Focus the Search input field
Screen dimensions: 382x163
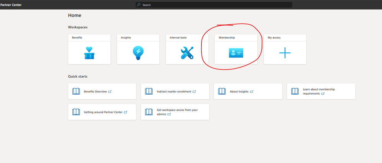pyautogui.click(x=214, y=5)
